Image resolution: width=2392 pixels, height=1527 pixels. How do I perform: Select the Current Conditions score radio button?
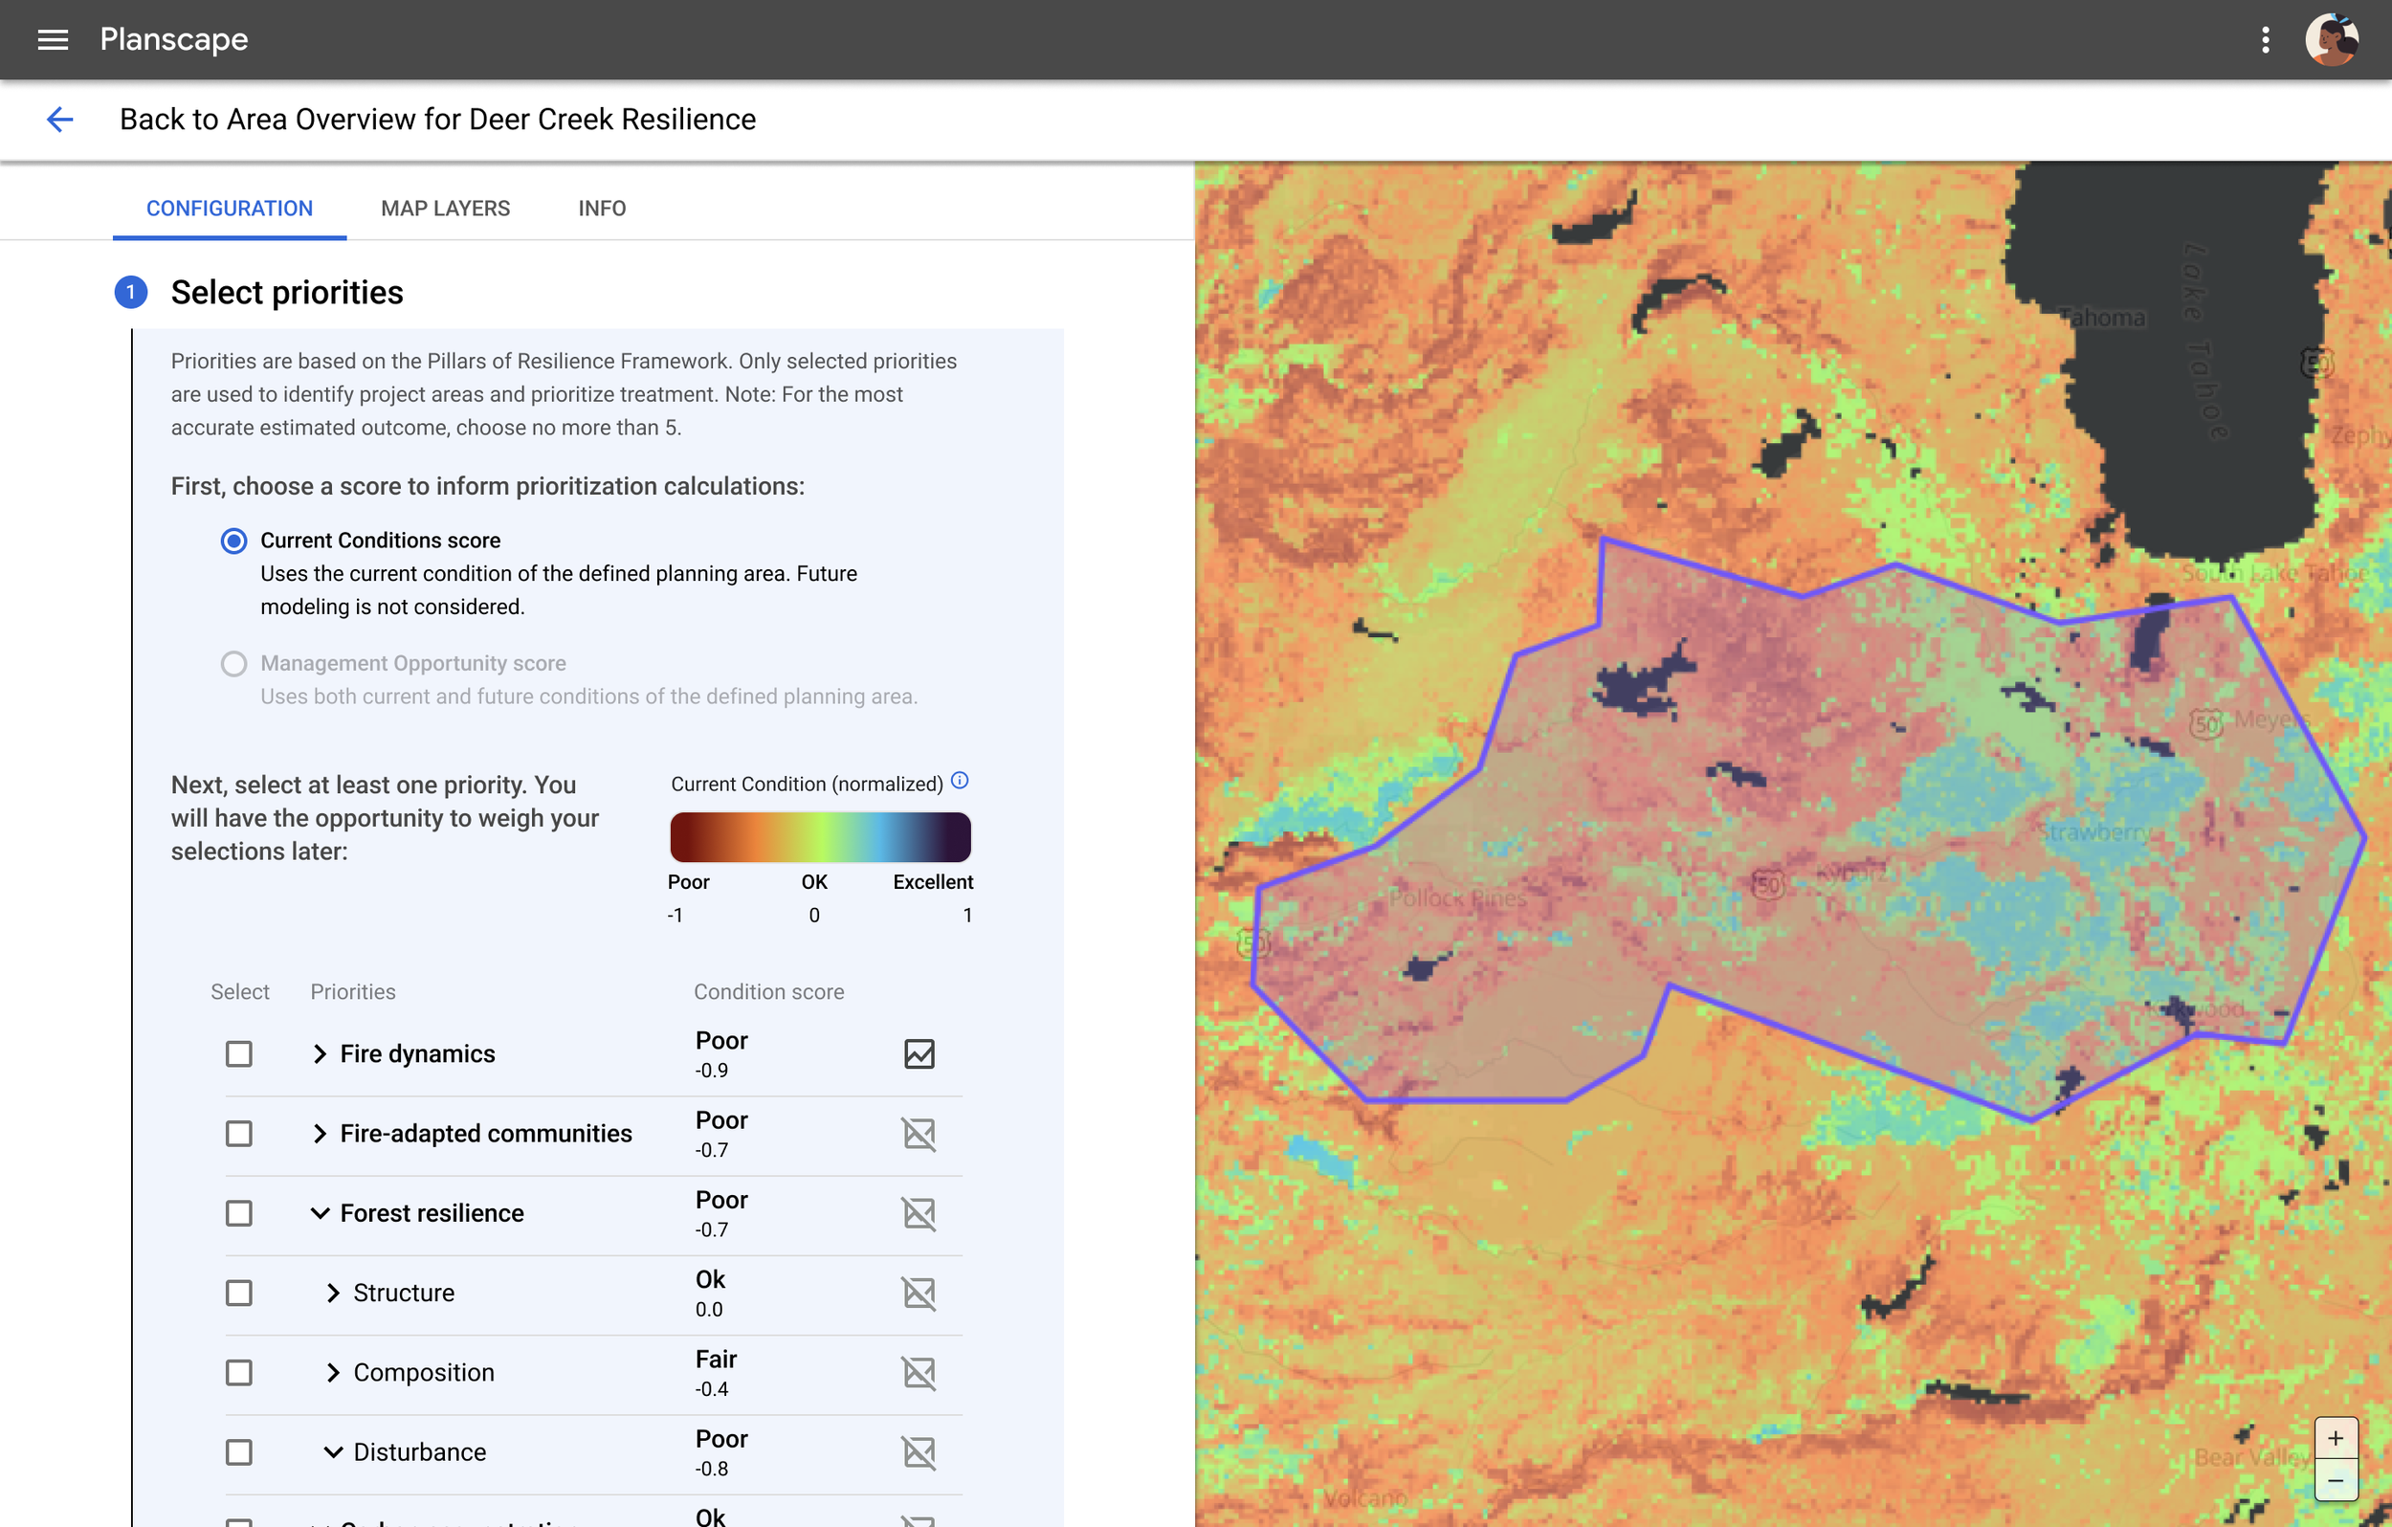click(x=232, y=541)
